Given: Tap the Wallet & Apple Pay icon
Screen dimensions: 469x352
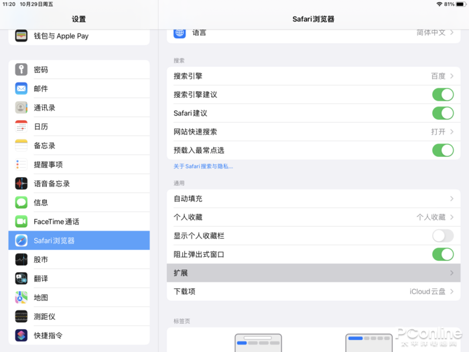Looking at the screenshot, I should click(x=21, y=36).
